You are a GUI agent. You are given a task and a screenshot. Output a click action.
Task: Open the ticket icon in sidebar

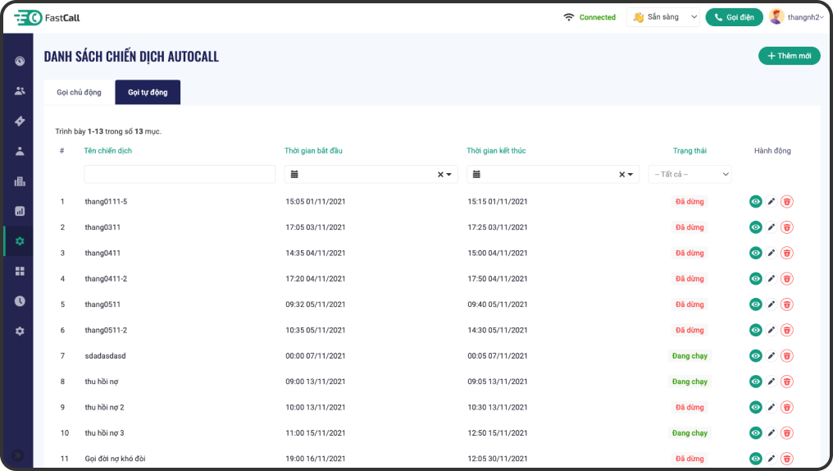coord(20,121)
